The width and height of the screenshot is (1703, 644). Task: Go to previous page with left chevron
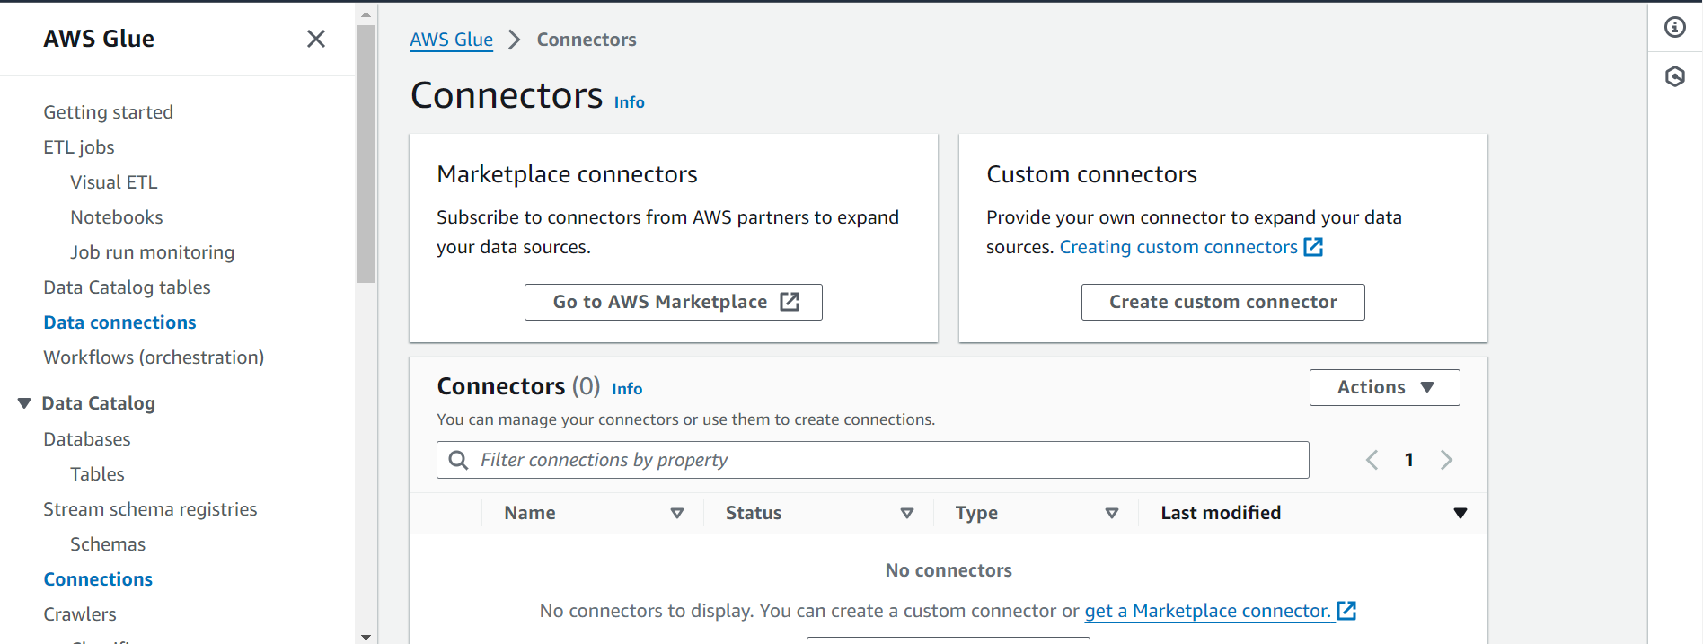coord(1372,460)
